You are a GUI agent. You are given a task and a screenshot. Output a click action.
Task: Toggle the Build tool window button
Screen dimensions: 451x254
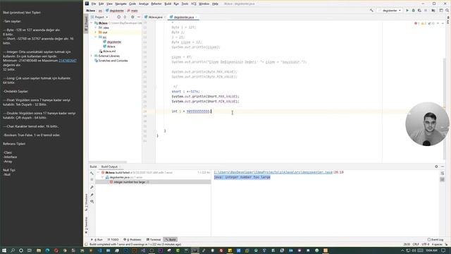pyautogui.click(x=171, y=240)
